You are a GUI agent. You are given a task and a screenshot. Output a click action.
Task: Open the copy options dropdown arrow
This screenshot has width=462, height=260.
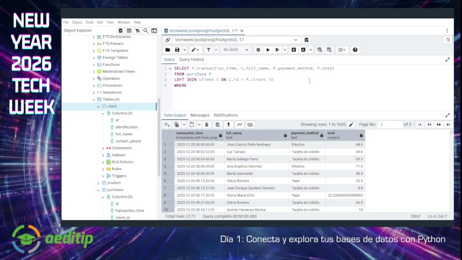184,125
